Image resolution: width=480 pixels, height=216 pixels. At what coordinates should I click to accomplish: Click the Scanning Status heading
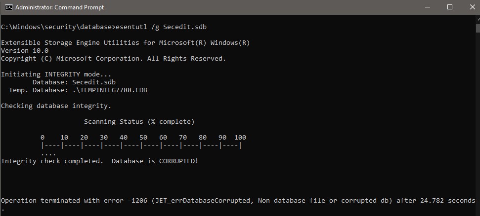point(139,122)
